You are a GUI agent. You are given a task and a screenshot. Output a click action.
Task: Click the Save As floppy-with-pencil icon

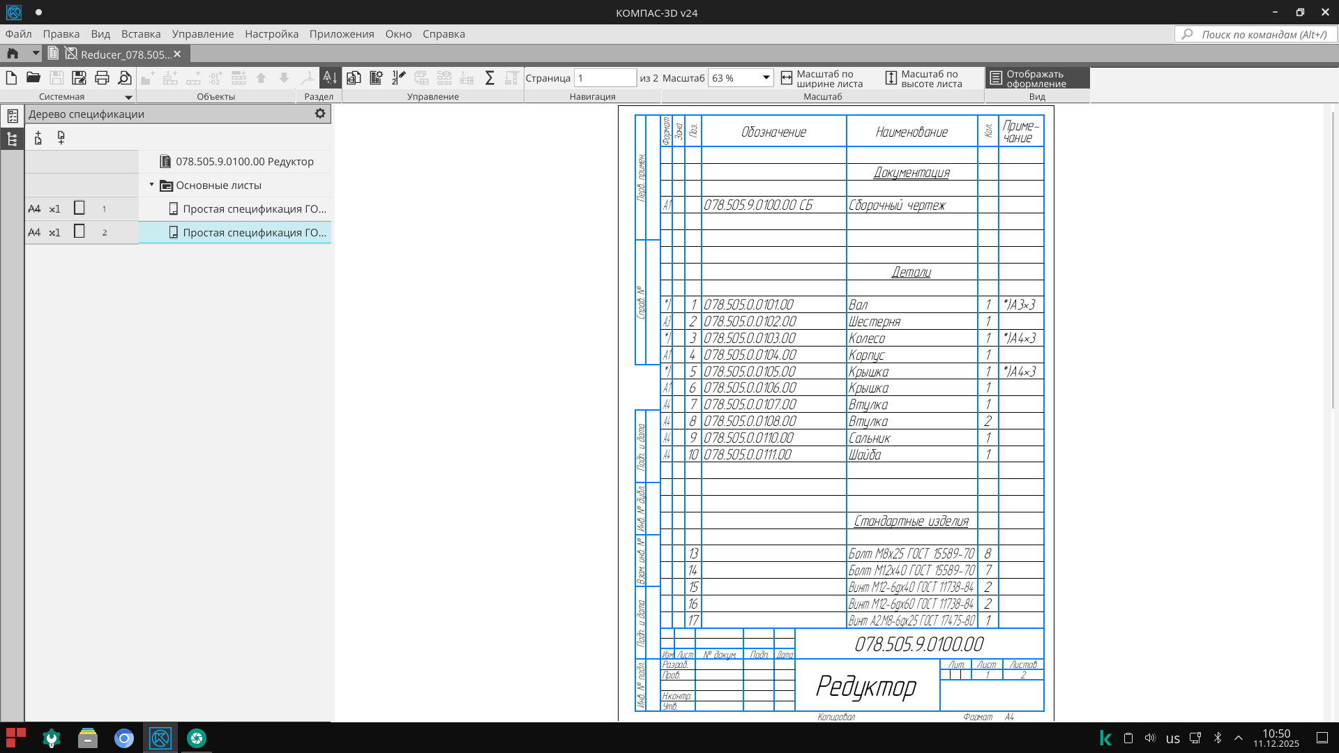tap(80, 77)
